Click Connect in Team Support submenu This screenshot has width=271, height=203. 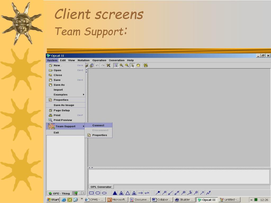[98, 125]
